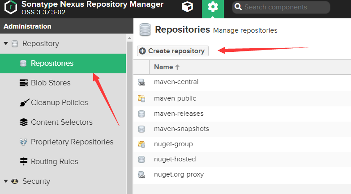Click the Cleanup Policies broom icon
This screenshot has height=194, width=351.
(24, 103)
